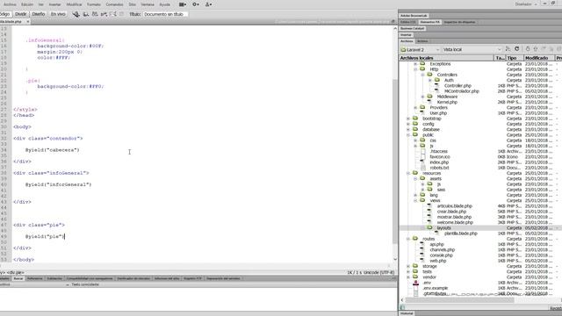Select articulos.blade.php file
Image resolution: width=562 pixels, height=316 pixels.
(454, 206)
